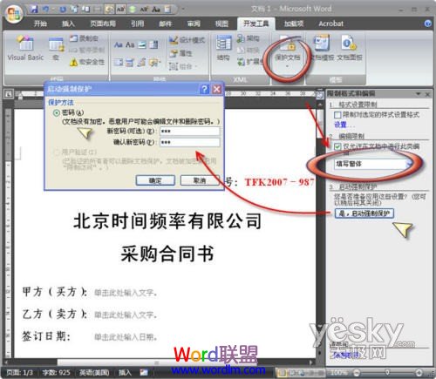The image size is (436, 379).
Task: Click the zoom slider handle
Action: [387, 372]
